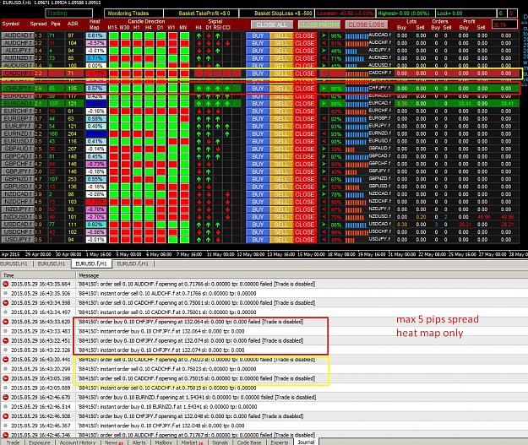Click SELL in the CADCHF row

281,73
